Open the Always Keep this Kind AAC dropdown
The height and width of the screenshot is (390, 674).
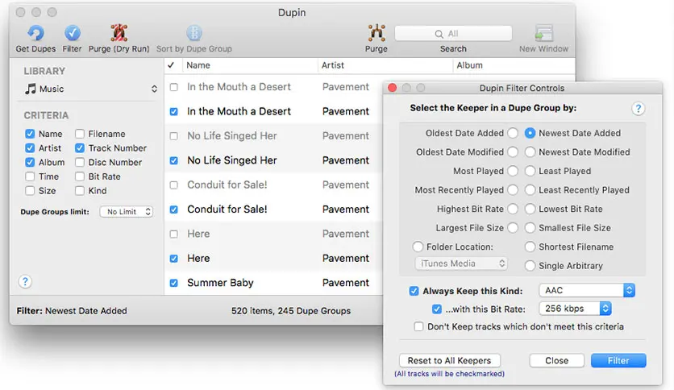(x=587, y=290)
